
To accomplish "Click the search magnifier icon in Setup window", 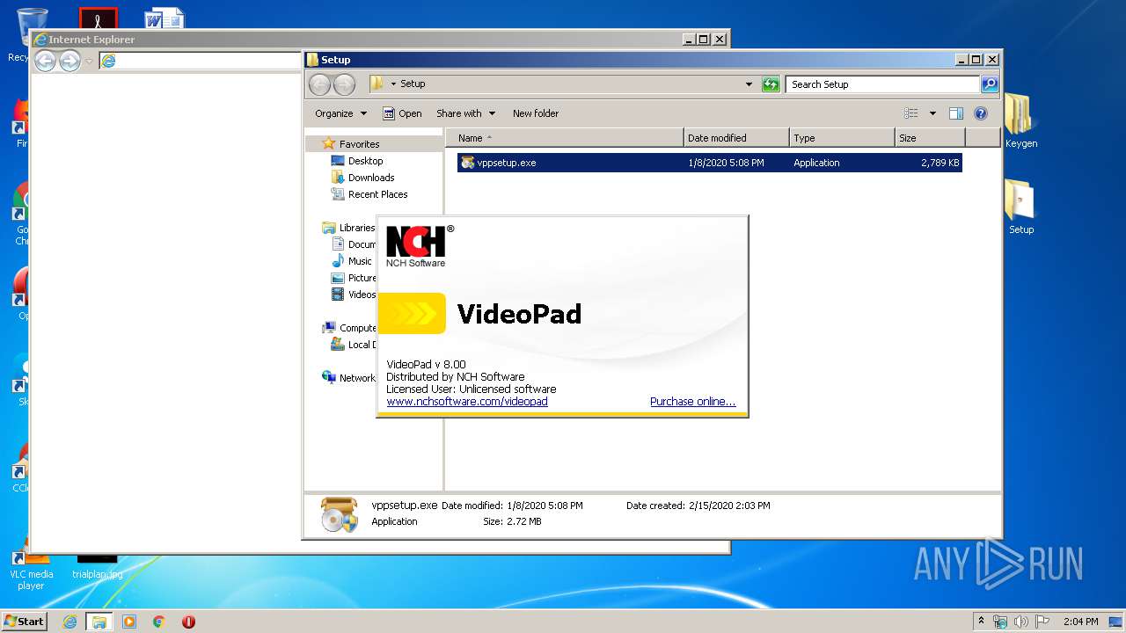I will coord(990,84).
